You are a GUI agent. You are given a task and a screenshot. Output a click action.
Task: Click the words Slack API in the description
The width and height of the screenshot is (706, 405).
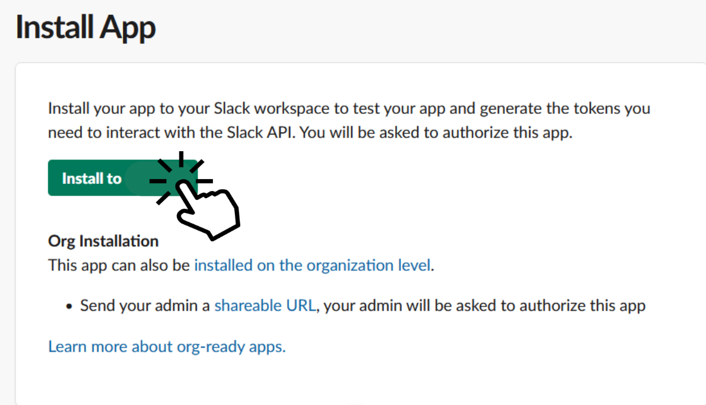(266, 132)
